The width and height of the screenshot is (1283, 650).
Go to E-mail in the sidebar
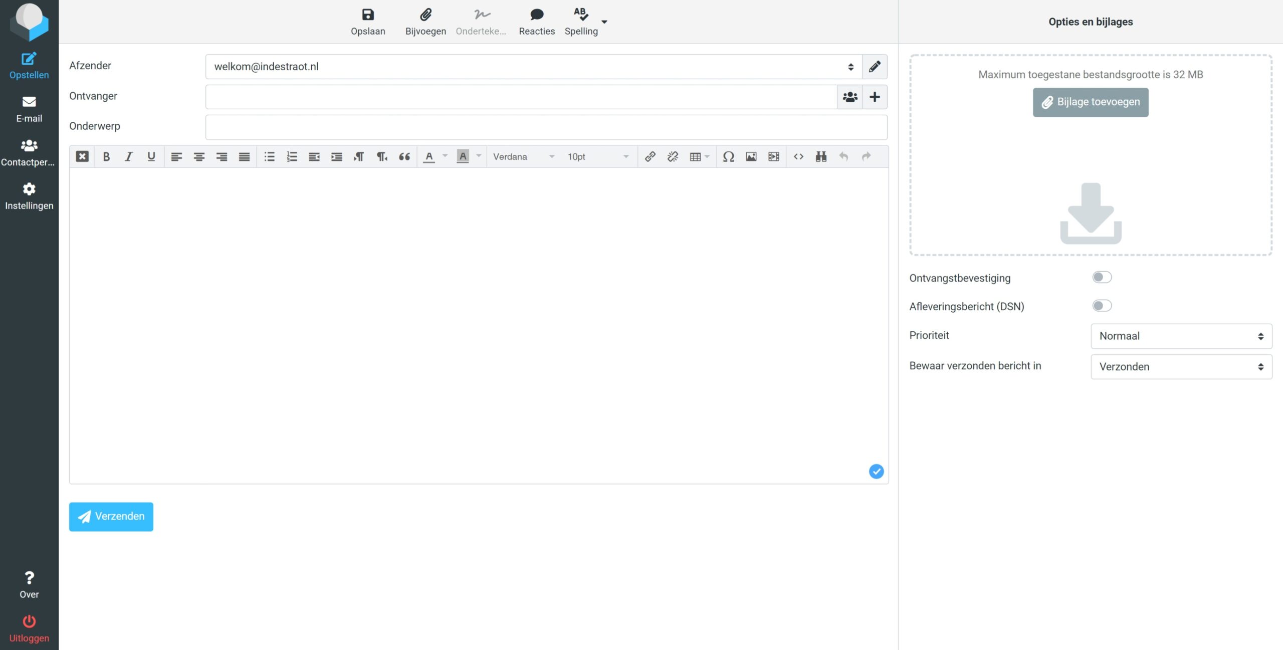(x=29, y=109)
